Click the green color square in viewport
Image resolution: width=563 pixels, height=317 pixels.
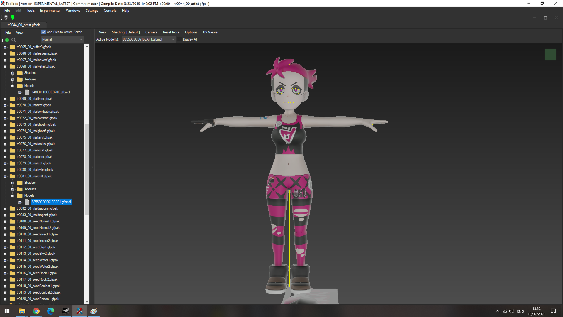pyautogui.click(x=550, y=55)
